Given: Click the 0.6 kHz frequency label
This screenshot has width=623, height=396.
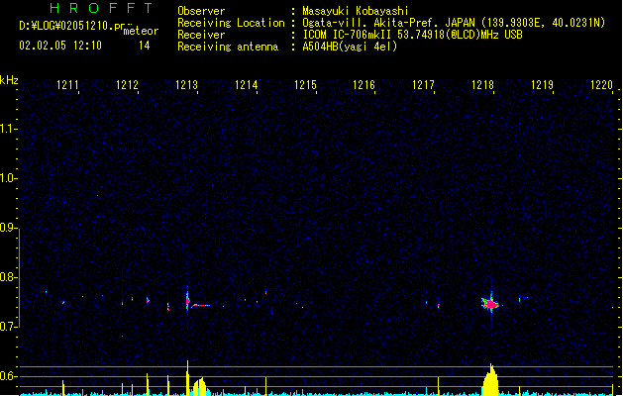Looking at the screenshot, I should [x=8, y=376].
